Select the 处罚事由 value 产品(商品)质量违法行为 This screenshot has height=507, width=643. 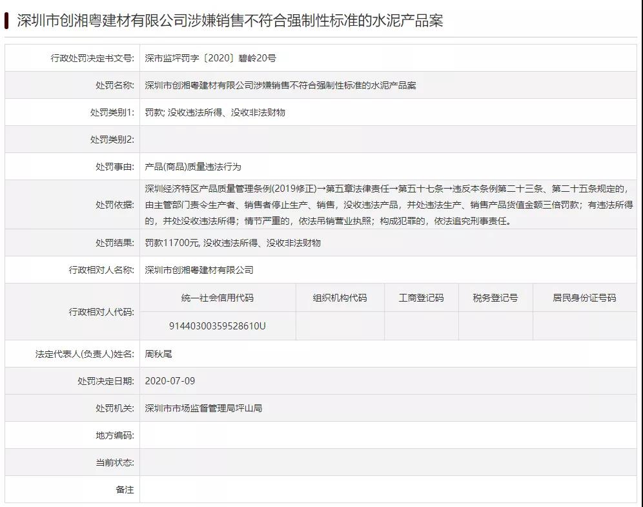coord(193,167)
